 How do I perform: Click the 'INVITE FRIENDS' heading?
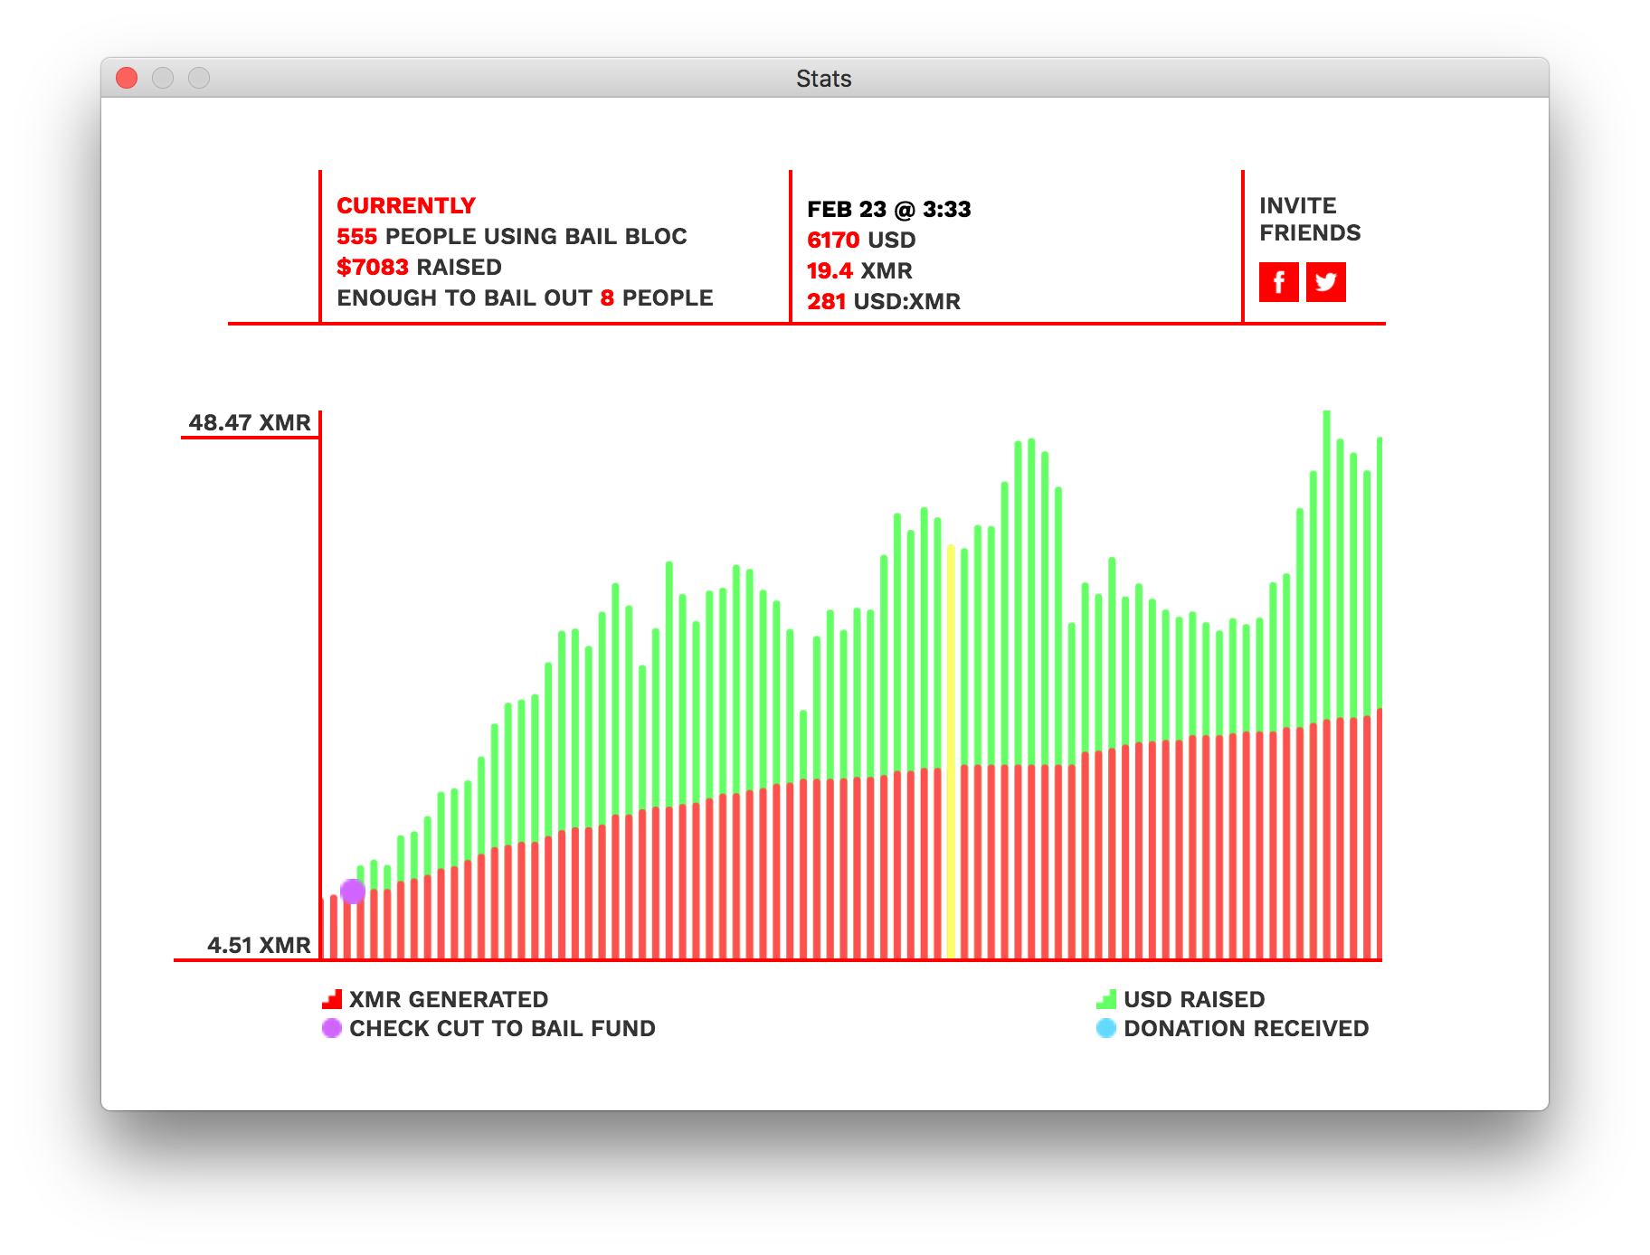(1310, 219)
